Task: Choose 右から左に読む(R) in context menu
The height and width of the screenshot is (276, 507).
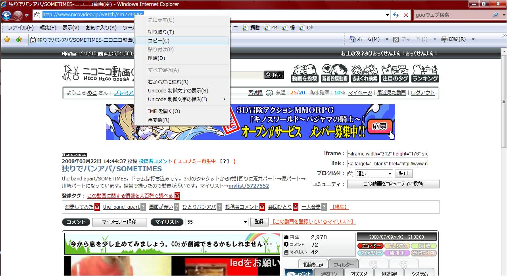Action: tap(182, 82)
